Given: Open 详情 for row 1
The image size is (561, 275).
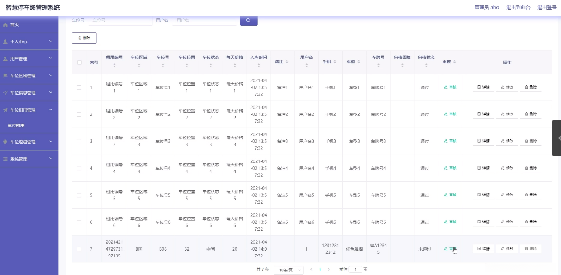Looking at the screenshot, I should point(483,87).
